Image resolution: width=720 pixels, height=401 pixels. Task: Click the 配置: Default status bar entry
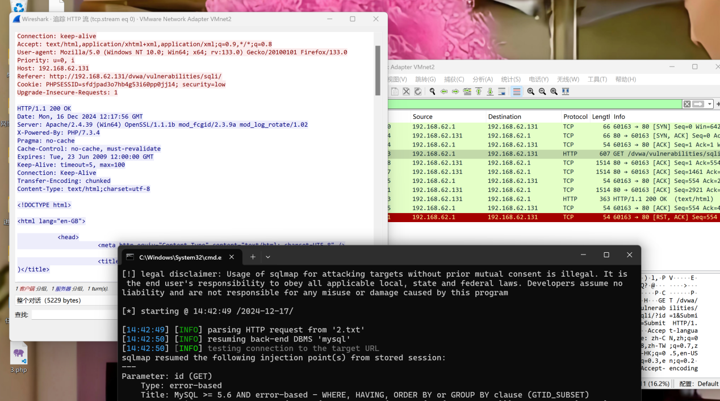click(699, 384)
